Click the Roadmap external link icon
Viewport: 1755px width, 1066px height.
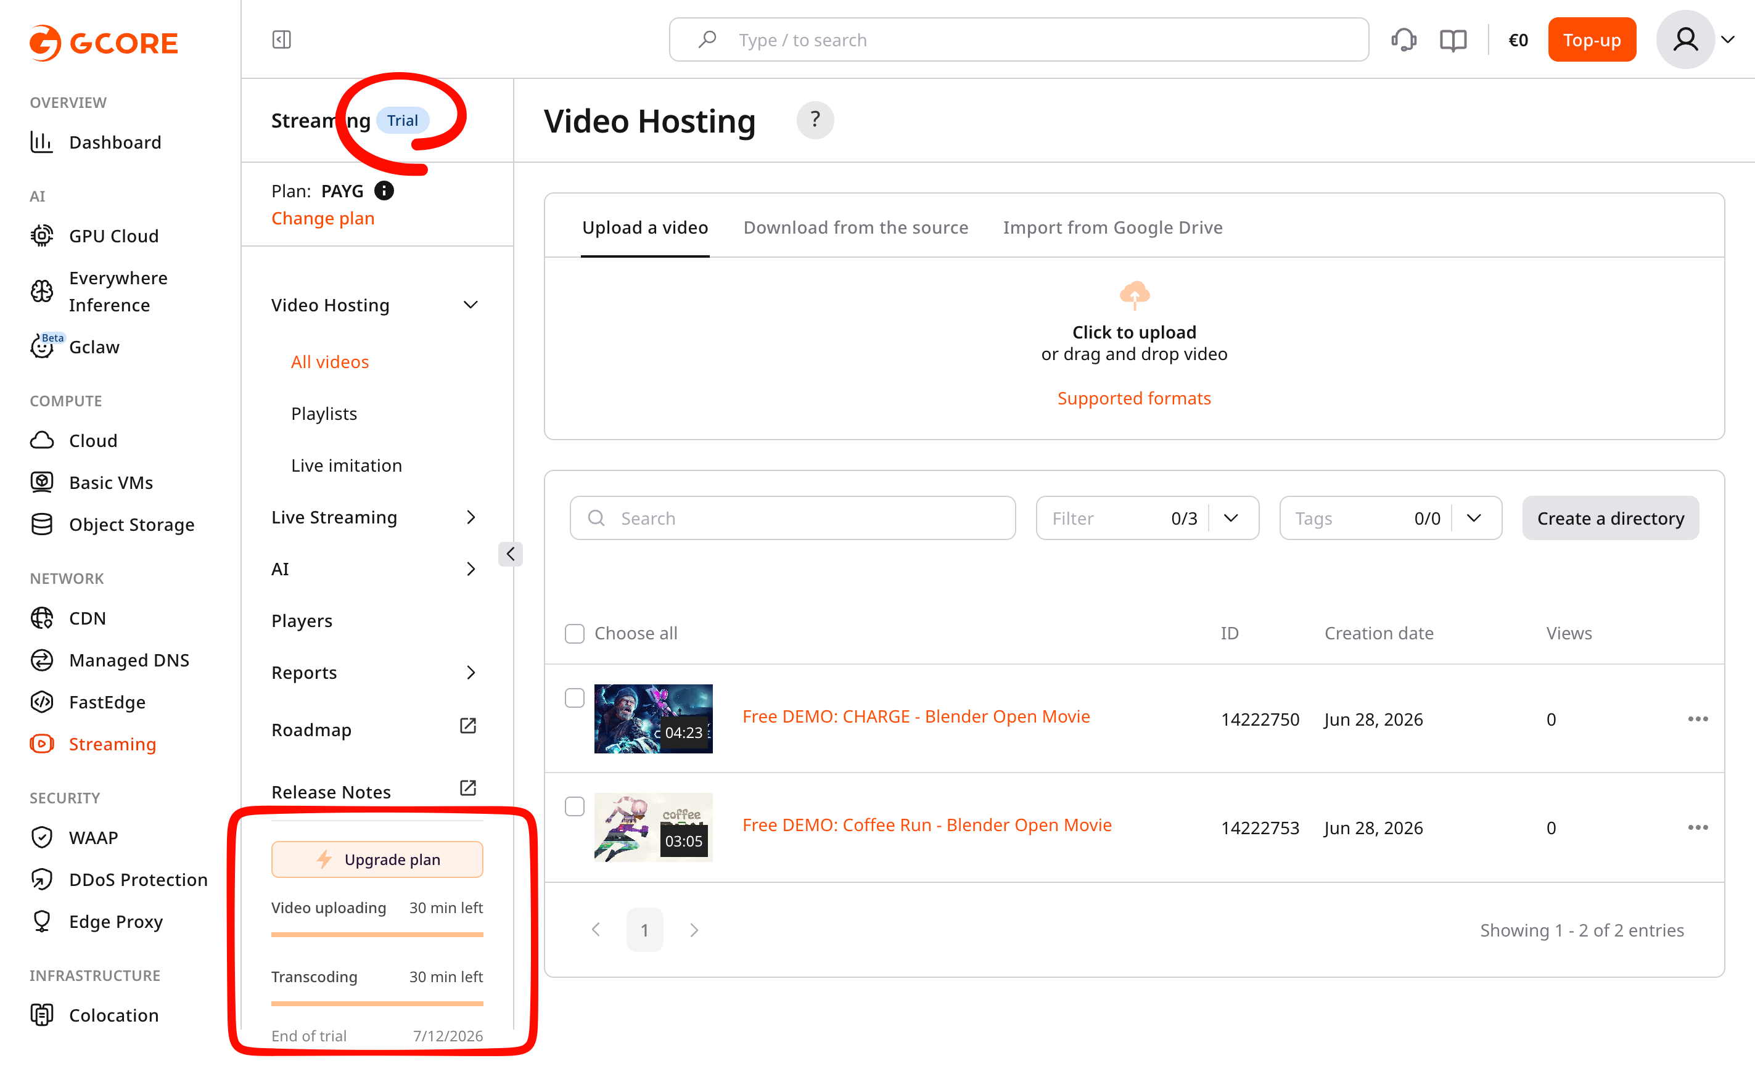(x=468, y=726)
